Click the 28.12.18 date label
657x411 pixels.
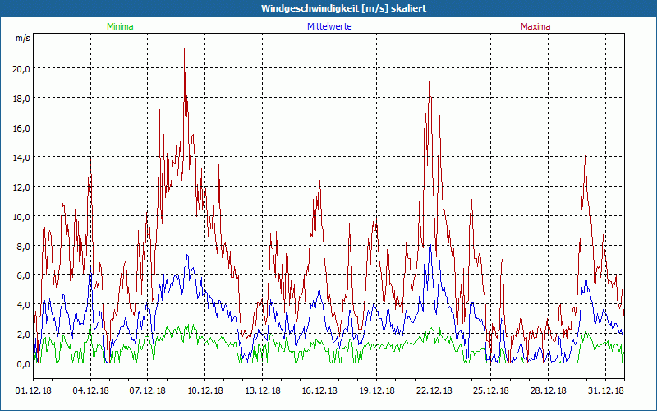coord(549,390)
